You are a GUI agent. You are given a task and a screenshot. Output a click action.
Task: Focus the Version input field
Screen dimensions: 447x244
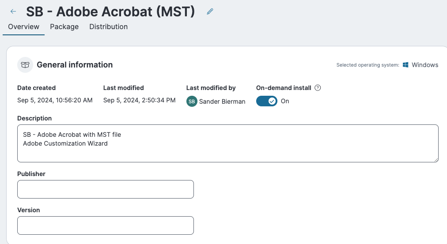pyautogui.click(x=106, y=225)
